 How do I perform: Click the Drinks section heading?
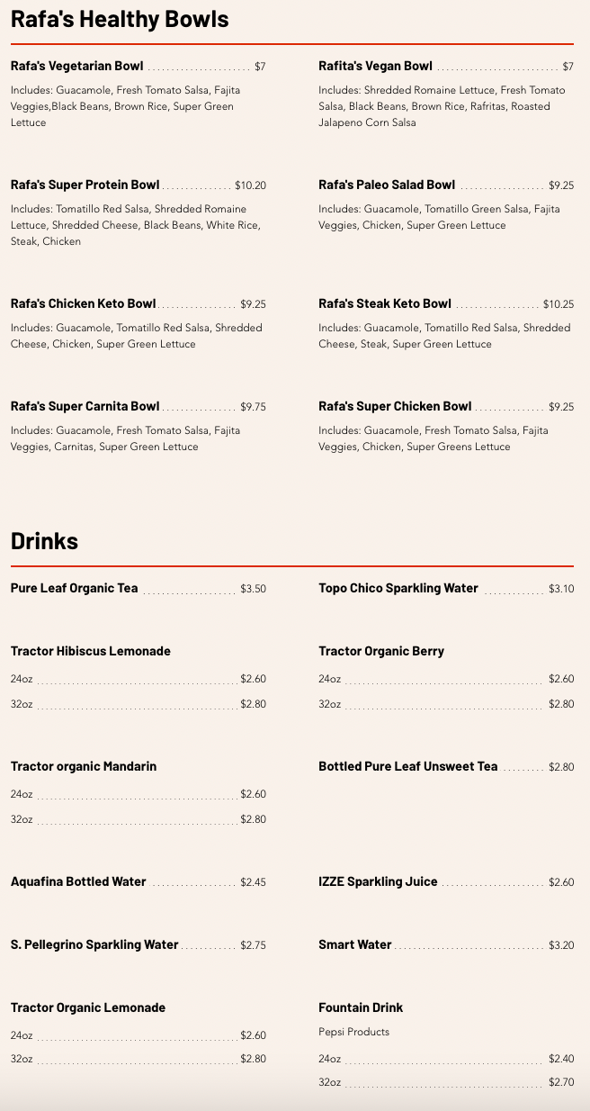tap(45, 540)
